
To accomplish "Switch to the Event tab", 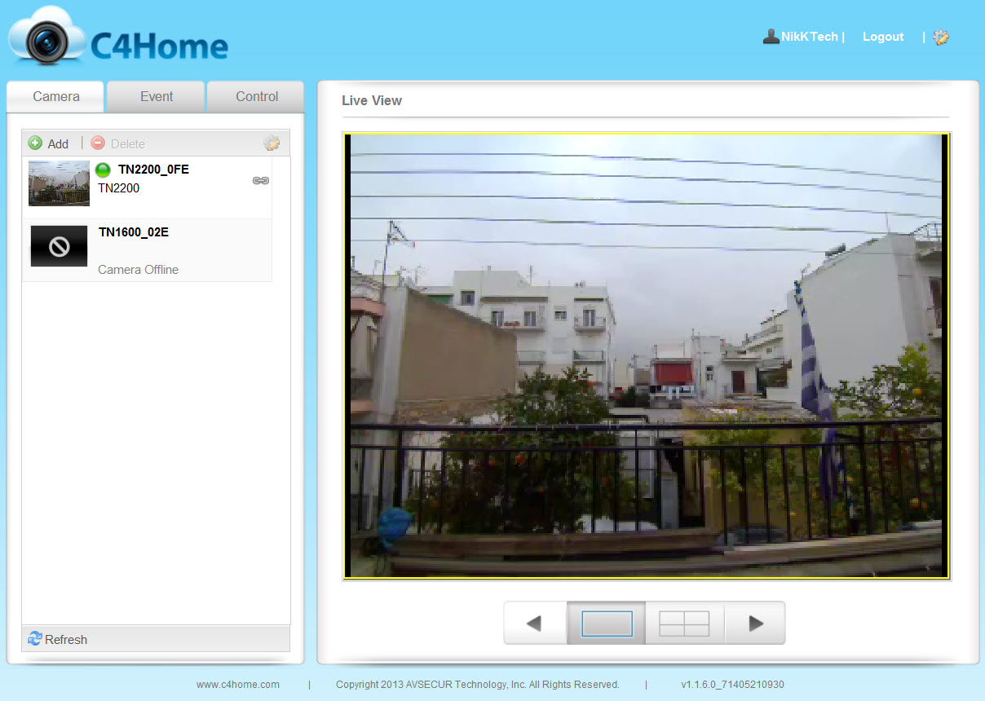I will [157, 96].
